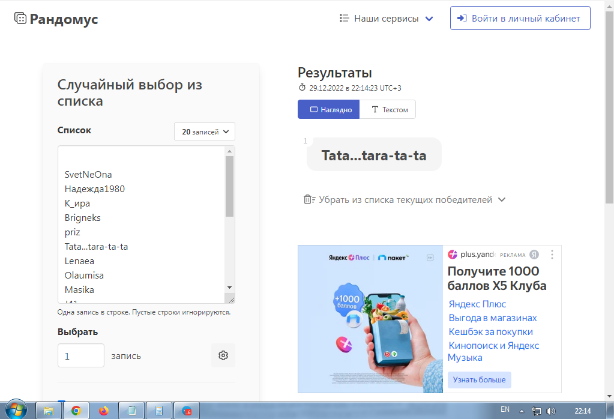Viewport: 614px width, 419px height.
Task: Click the record count input field
Action: pyautogui.click(x=80, y=355)
